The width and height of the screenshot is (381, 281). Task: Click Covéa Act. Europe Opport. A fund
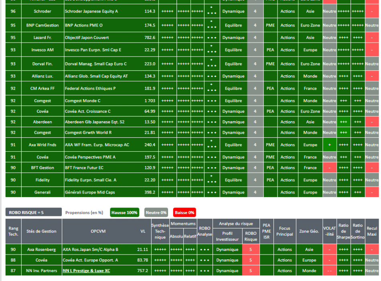(90, 260)
